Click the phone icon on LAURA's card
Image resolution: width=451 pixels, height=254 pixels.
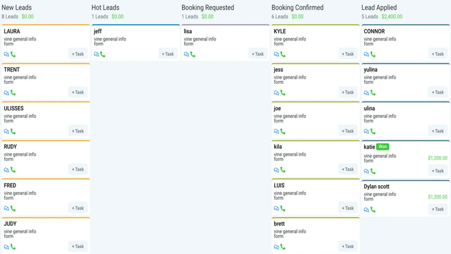tap(13, 54)
